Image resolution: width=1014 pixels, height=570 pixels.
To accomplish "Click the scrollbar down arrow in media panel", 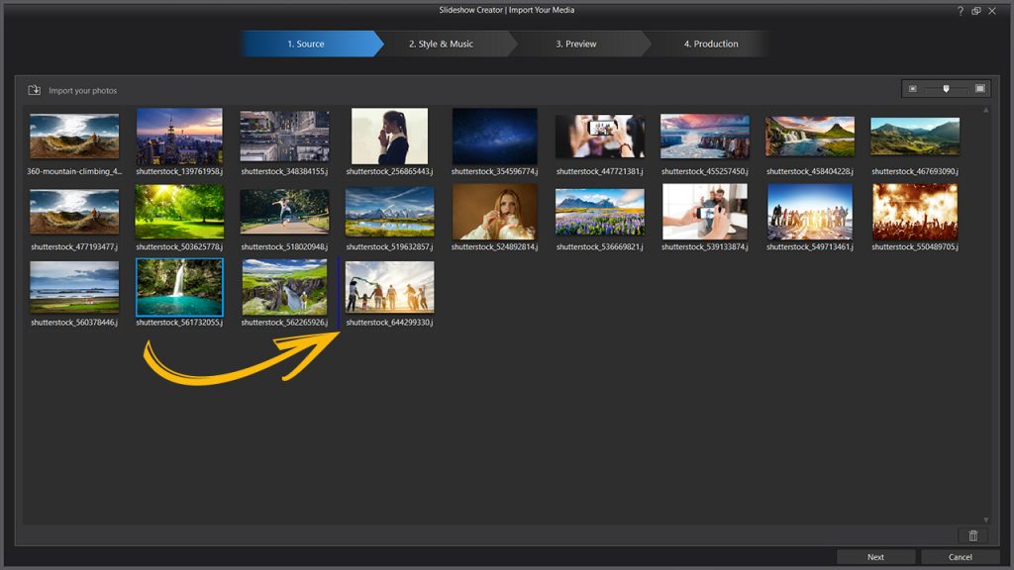I will coord(986,520).
